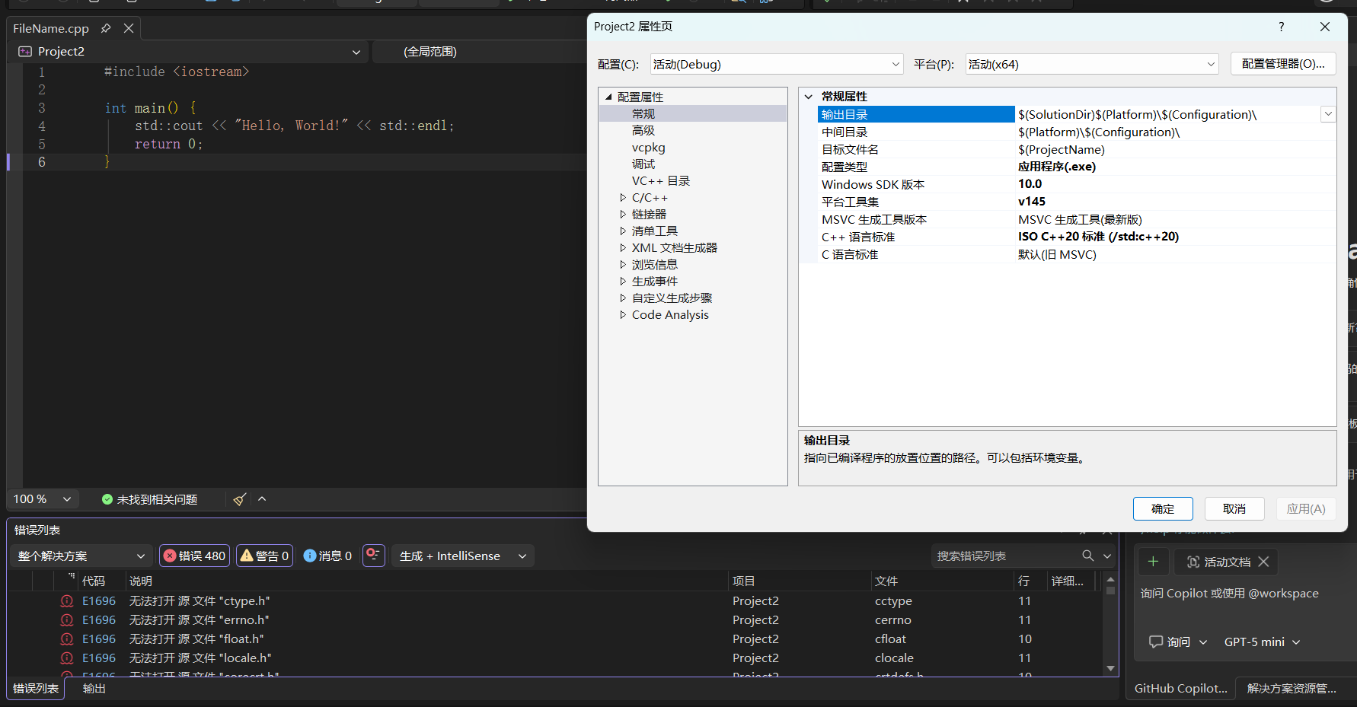Sort error list by 代码 column
Image resolution: width=1357 pixels, height=707 pixels.
94,581
